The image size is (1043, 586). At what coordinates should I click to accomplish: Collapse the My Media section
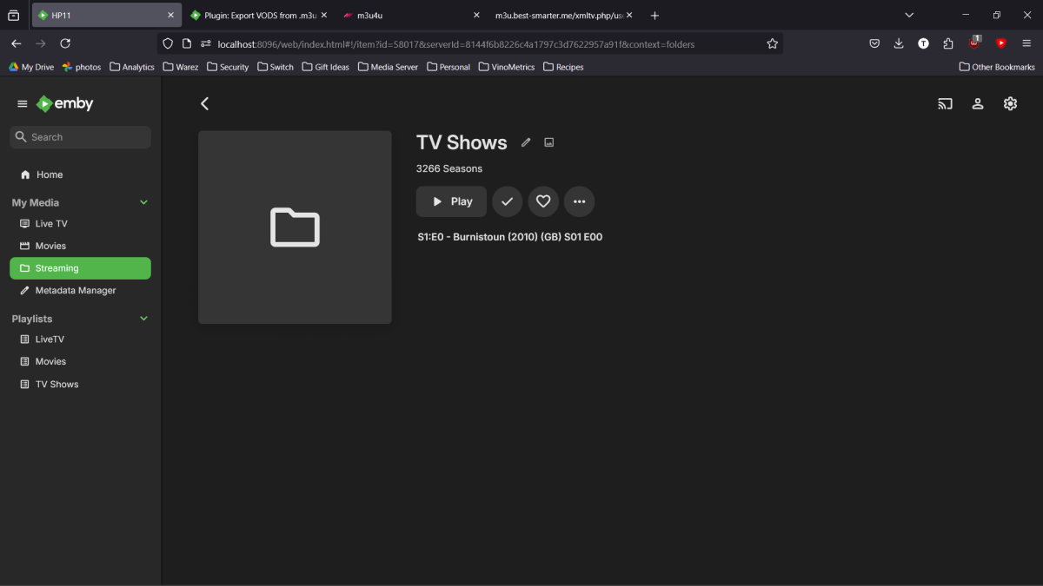tap(143, 201)
